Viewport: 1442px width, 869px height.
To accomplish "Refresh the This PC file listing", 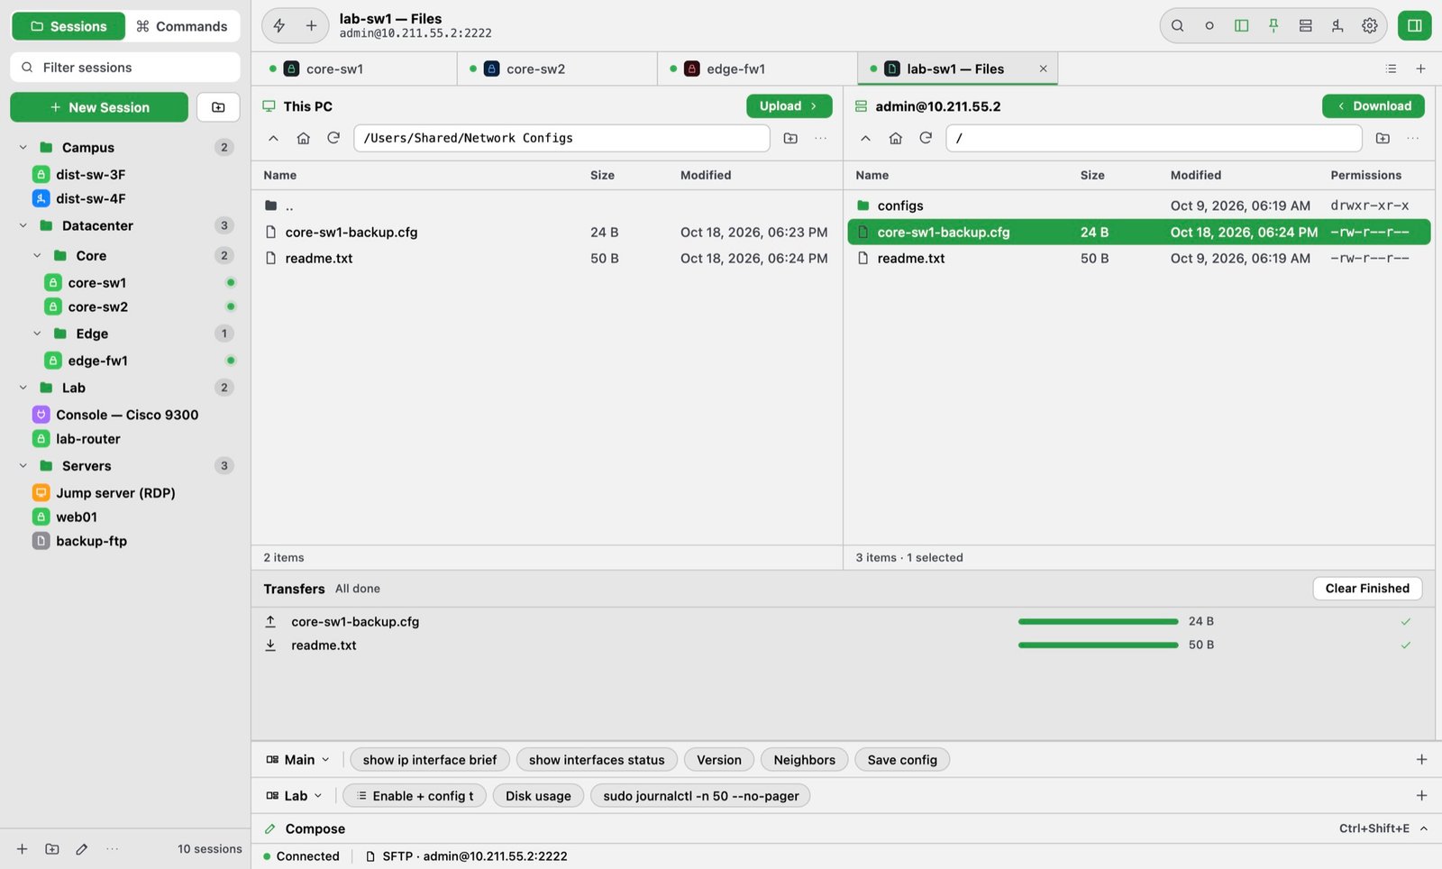I will [x=333, y=138].
